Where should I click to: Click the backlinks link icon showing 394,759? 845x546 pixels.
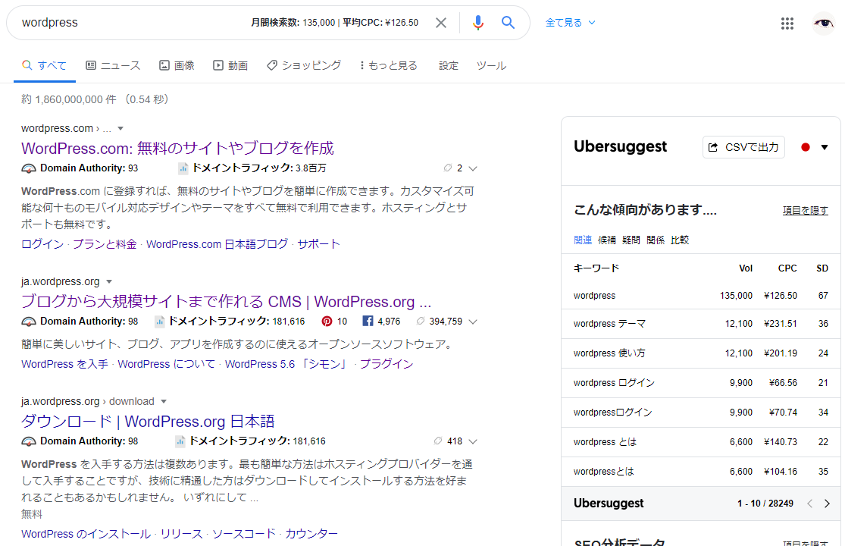click(421, 322)
